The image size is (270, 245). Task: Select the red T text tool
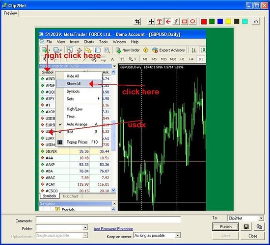pyautogui.click(x=160, y=22)
